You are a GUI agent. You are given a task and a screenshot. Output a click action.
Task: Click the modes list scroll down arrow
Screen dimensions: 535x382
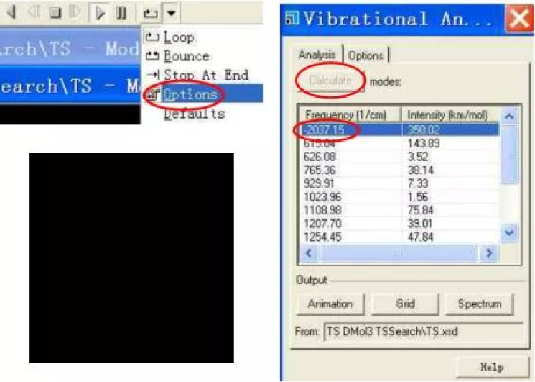(x=509, y=233)
